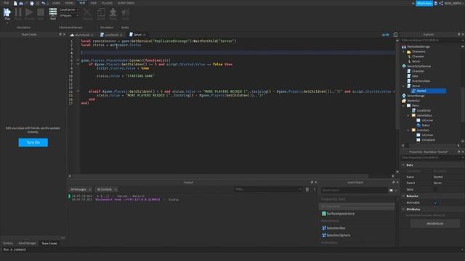Screen dimensions: 465x261
Task: Open the FILE menu
Action: (x=6, y=3)
